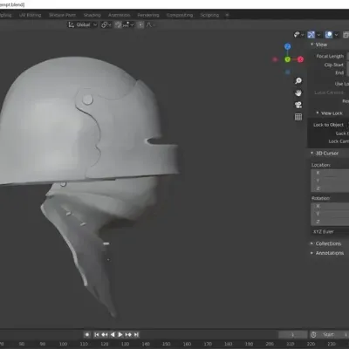This screenshot has height=349, width=349.
Task: Click the current frame number field
Action: click(x=293, y=335)
